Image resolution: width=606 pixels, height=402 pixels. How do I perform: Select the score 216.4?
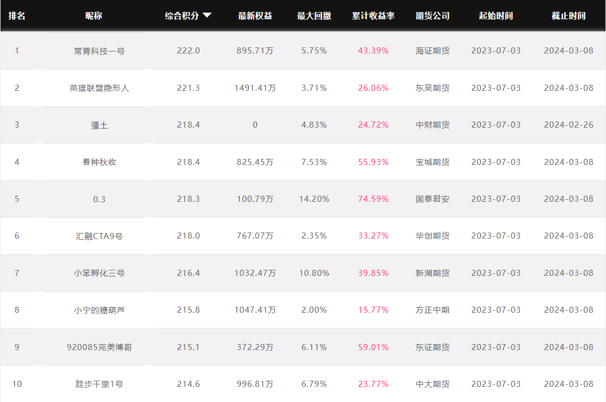coord(189,273)
